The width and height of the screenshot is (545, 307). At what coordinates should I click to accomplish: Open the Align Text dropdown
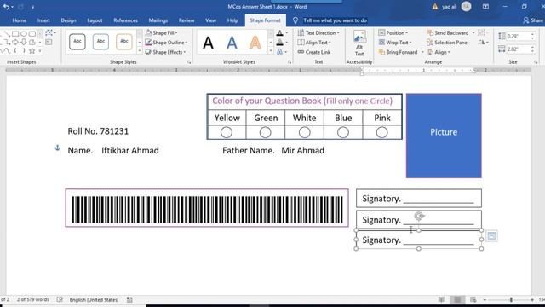pos(314,43)
